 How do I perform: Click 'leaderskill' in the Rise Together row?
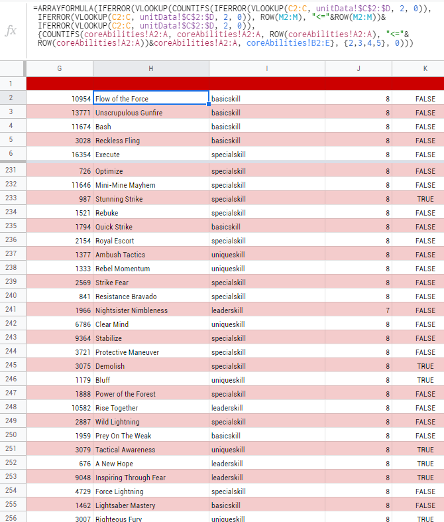227,408
